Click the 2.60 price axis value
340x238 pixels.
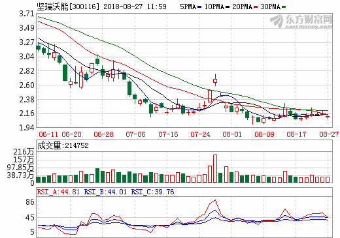coord(27,85)
